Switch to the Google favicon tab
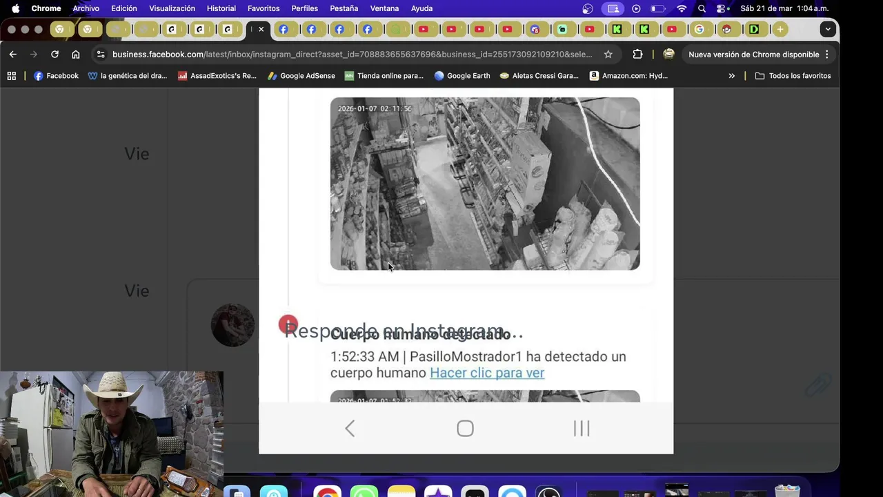This screenshot has height=497, width=883. click(x=700, y=29)
